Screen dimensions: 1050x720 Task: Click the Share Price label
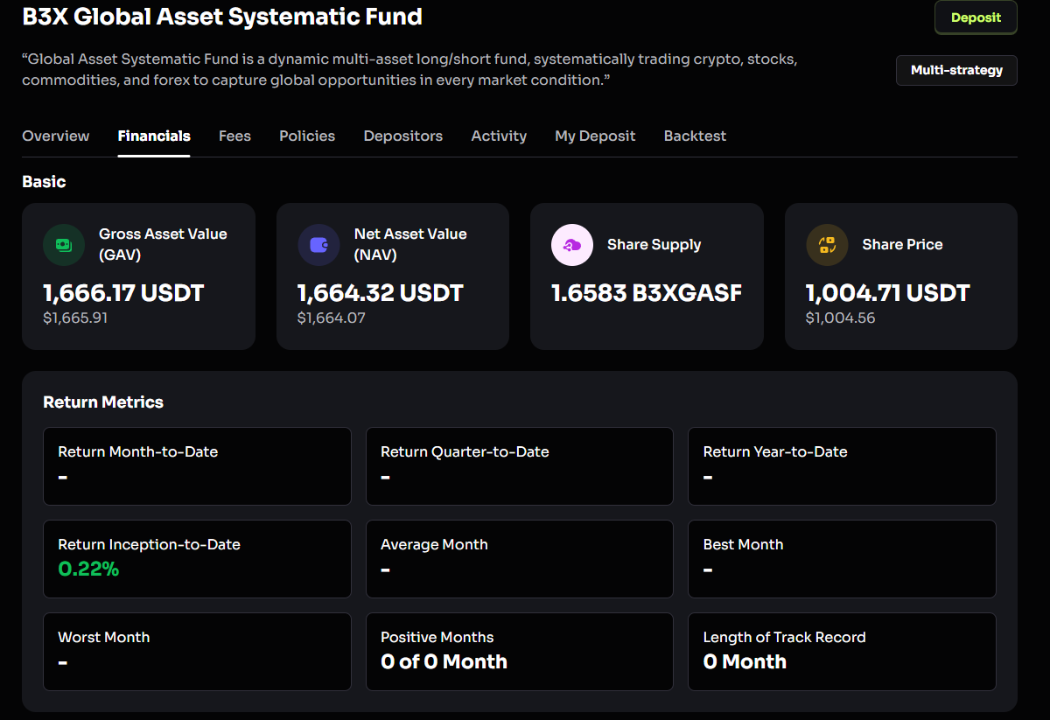902,245
